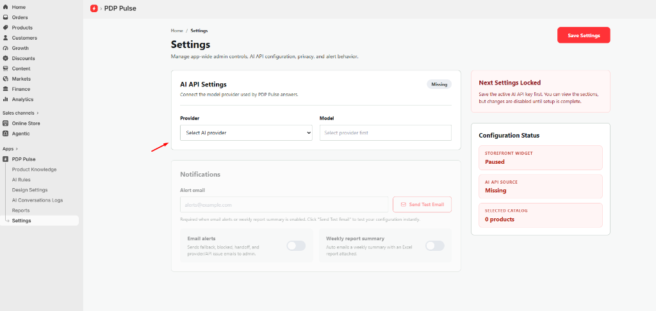This screenshot has height=311, width=656.
Task: Open AI Conversations Logs page
Action: click(37, 200)
